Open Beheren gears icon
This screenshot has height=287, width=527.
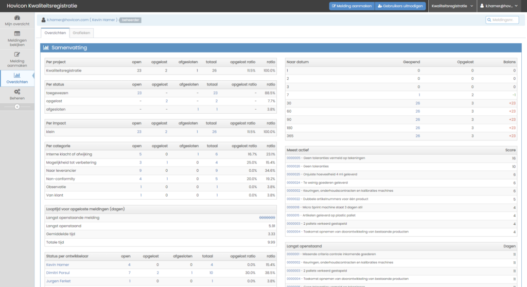tap(17, 92)
